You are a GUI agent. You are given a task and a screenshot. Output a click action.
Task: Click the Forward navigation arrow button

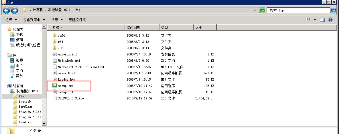14,10
